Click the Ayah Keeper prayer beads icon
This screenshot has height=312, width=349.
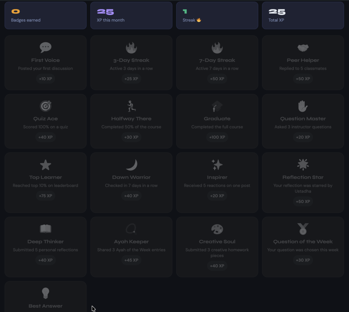click(x=131, y=229)
